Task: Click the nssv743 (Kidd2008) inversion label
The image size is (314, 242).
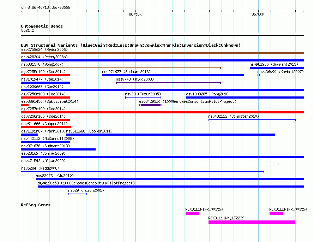Action: point(135,79)
